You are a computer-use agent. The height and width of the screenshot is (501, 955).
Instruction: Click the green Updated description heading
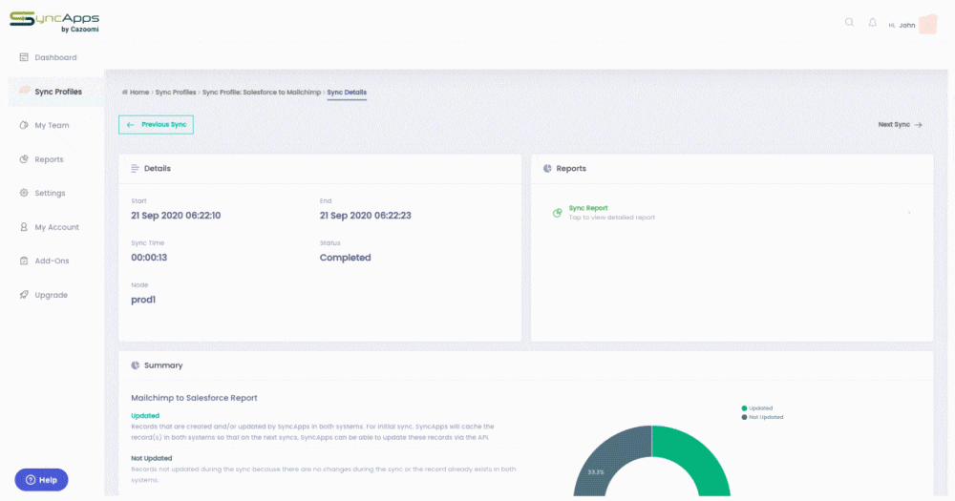pos(145,415)
